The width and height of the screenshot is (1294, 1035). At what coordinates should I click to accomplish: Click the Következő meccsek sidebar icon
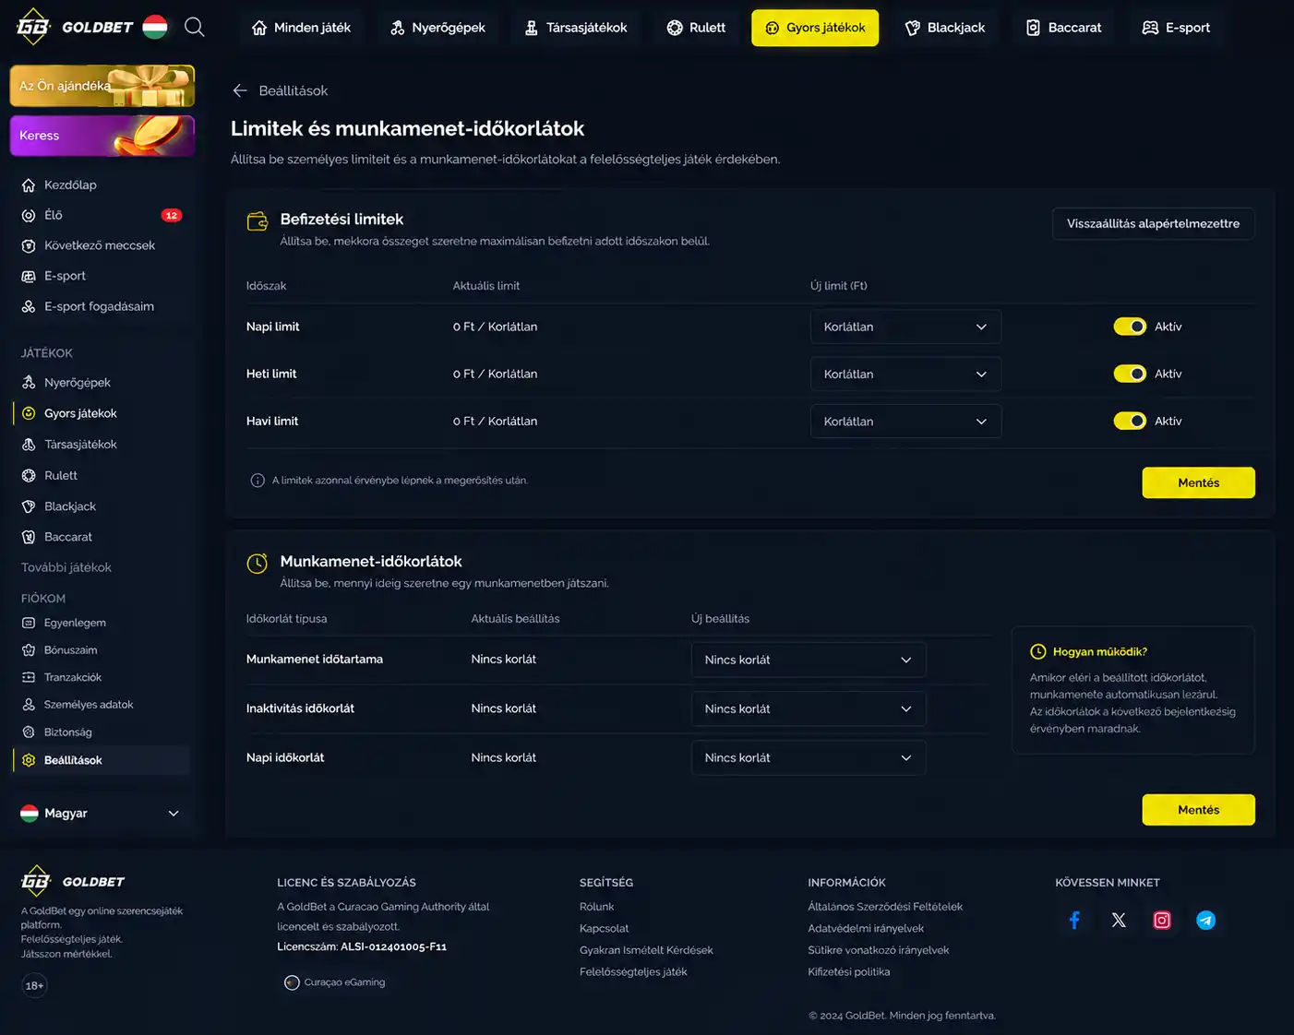tap(29, 245)
